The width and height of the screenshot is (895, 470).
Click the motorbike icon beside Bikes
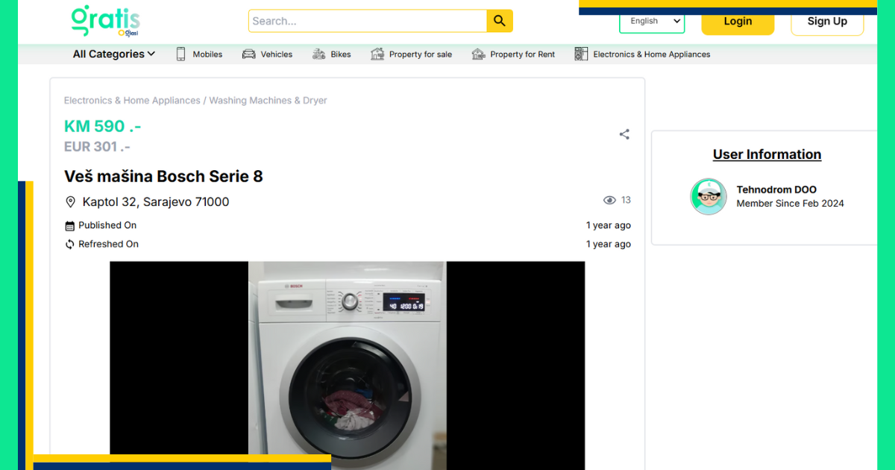click(x=318, y=54)
